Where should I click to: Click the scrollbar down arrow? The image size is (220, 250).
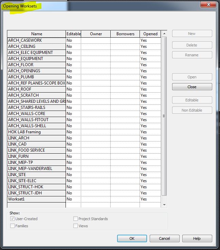click(x=164, y=205)
